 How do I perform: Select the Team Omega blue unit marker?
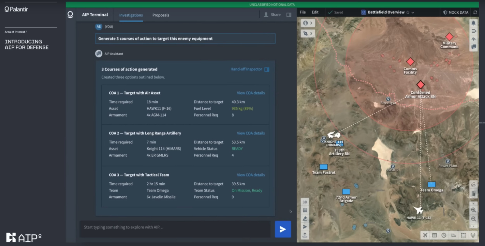(432, 185)
